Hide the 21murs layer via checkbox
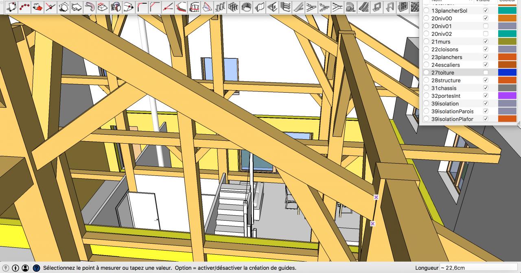Image resolution: width=521 pixels, height=273 pixels. pos(486,41)
